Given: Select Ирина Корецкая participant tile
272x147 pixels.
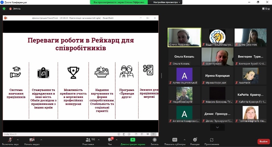Looking at the screenshot, I should pyautogui.click(x=217, y=76).
